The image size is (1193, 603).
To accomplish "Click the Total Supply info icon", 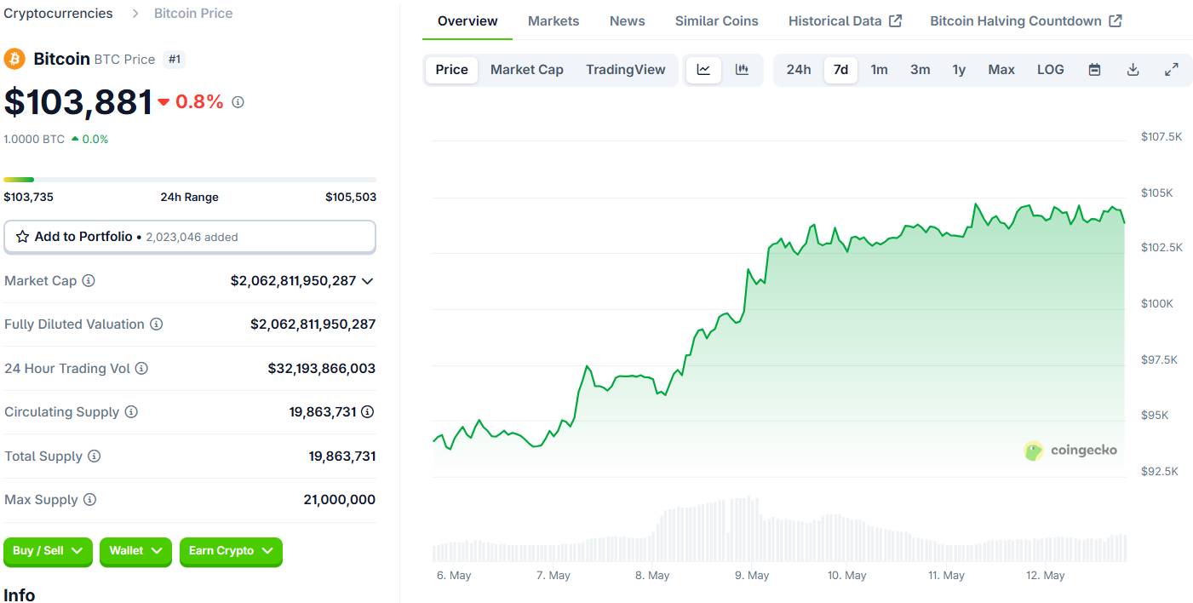I will click(x=95, y=457).
